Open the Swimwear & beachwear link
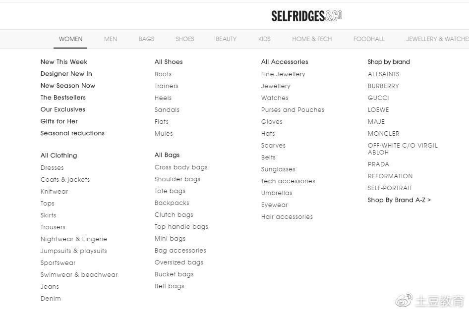 click(79, 275)
